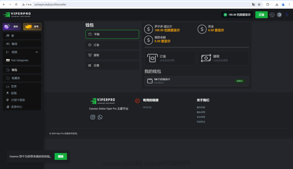293x169 pixels.
Task: Click the WhatsApp icon in footer
Action: pos(100,117)
